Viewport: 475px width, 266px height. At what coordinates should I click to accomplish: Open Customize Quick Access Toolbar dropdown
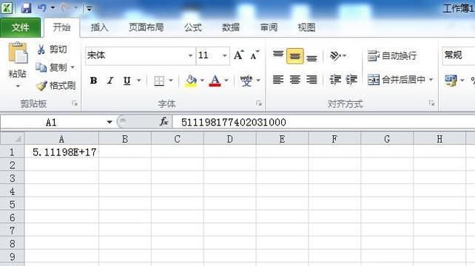(x=89, y=8)
